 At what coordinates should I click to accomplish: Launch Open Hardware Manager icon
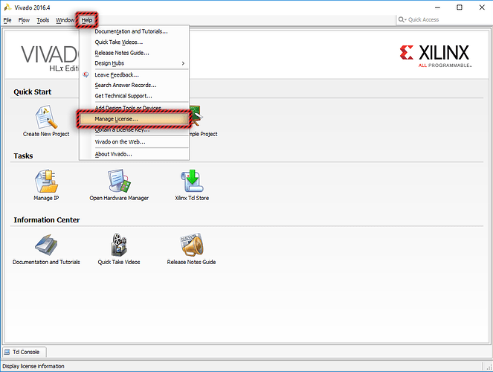point(119,181)
